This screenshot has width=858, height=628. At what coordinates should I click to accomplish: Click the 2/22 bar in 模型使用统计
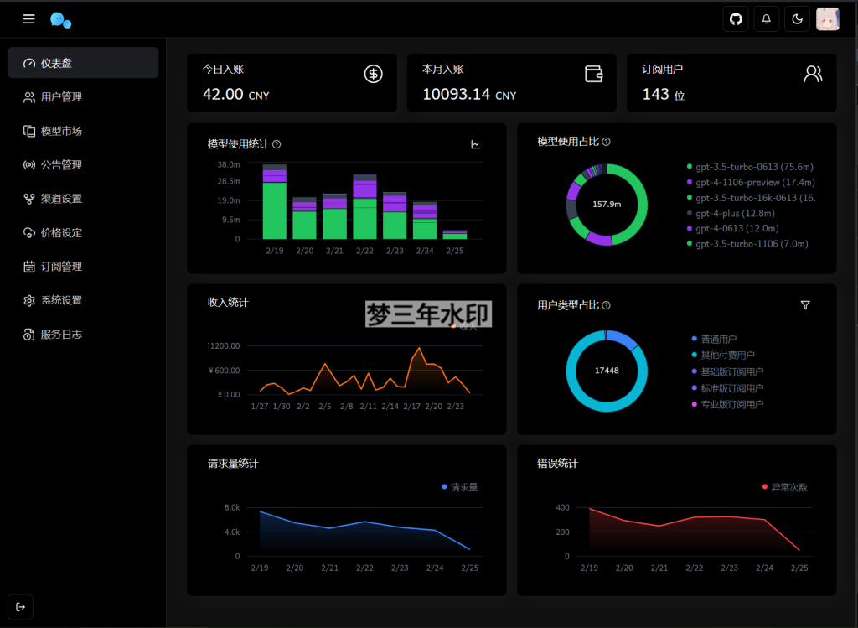[364, 206]
